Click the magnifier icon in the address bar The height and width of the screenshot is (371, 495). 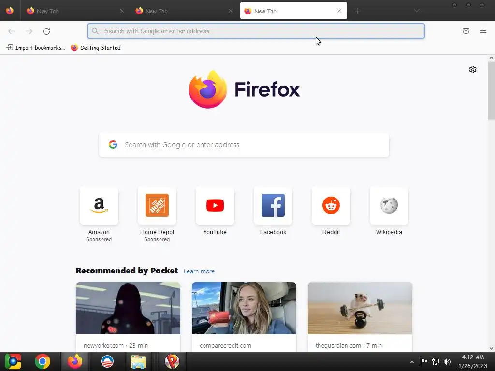pyautogui.click(x=95, y=31)
